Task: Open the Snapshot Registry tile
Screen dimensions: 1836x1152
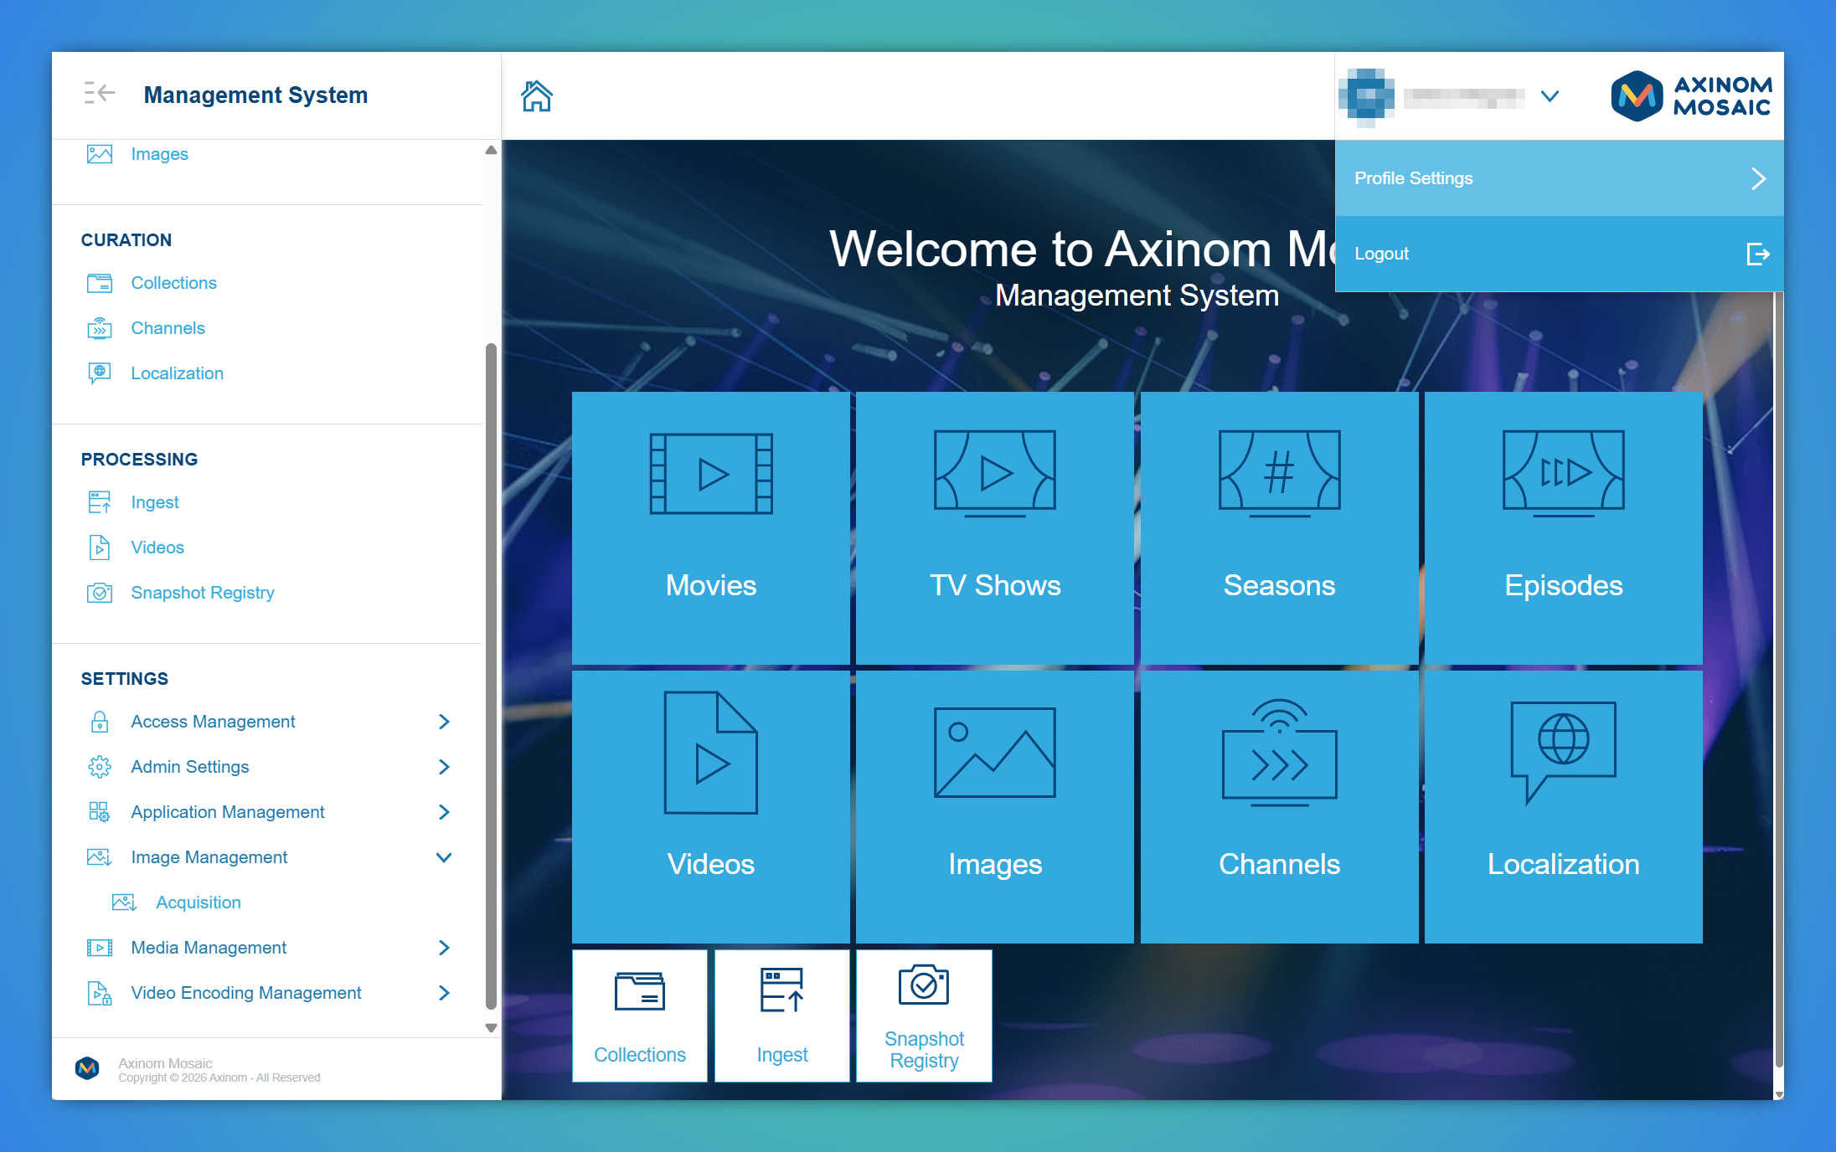Action: pyautogui.click(x=924, y=1016)
